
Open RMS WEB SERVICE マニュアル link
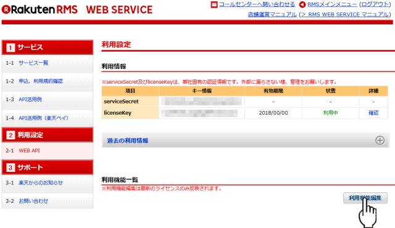pyautogui.click(x=345, y=15)
